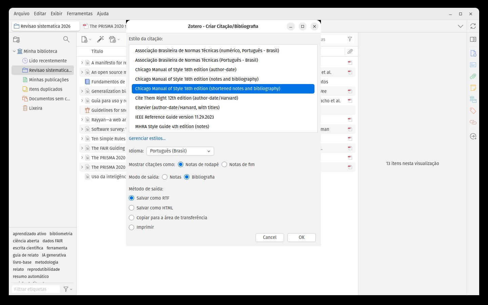Switch to the Revisao sistematica 2026 tab
The height and width of the screenshot is (305, 488).
pyautogui.click(x=46, y=26)
